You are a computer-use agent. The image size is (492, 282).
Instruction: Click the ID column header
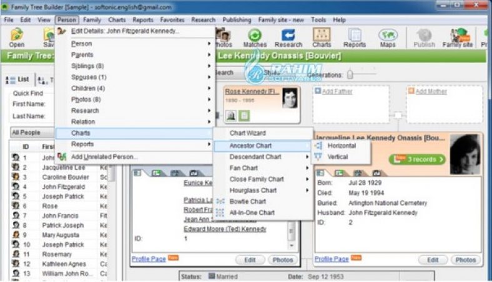[x=26, y=146]
